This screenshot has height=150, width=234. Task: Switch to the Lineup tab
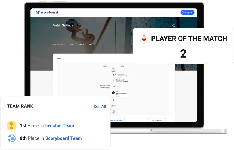81,45
